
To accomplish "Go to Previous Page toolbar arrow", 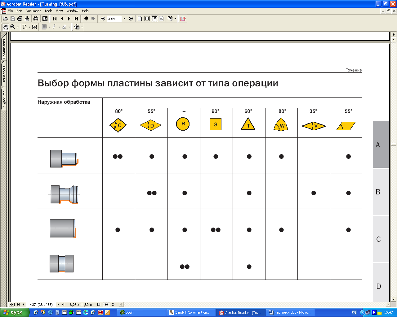I will [62, 19].
